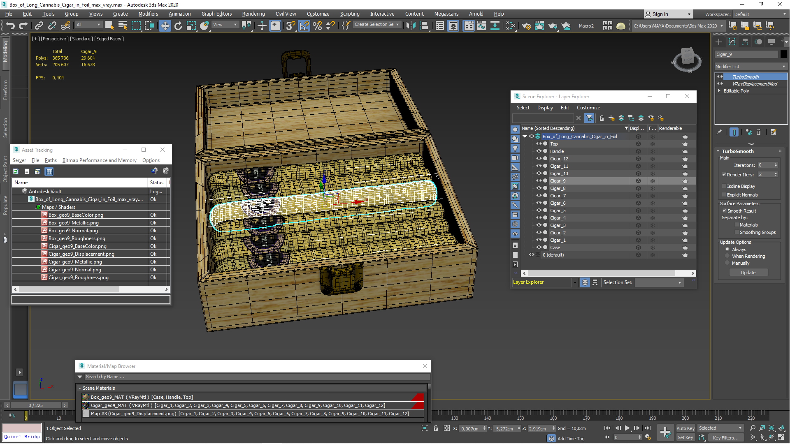
Task: Choose the Select Object tool
Action: point(109,25)
